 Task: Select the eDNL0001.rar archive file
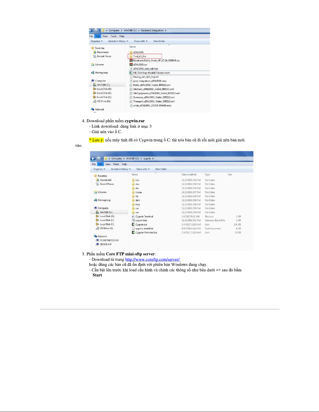pos(140,65)
